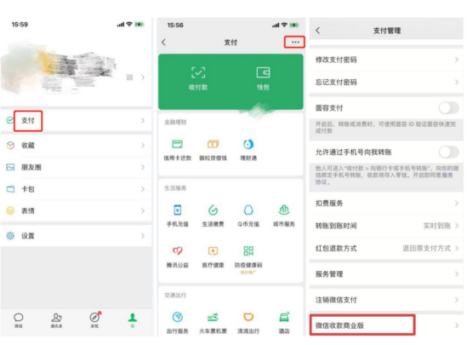The width and height of the screenshot is (467, 345).
Task: Tap the 腾讯公益 heart icon
Action: (178, 251)
